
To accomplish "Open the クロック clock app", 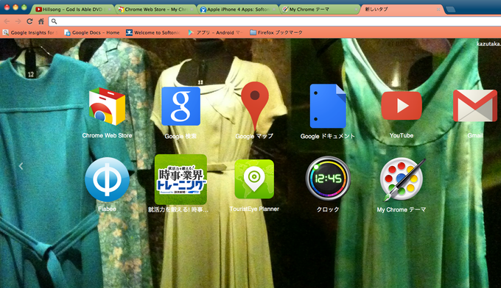I will pyautogui.click(x=328, y=179).
